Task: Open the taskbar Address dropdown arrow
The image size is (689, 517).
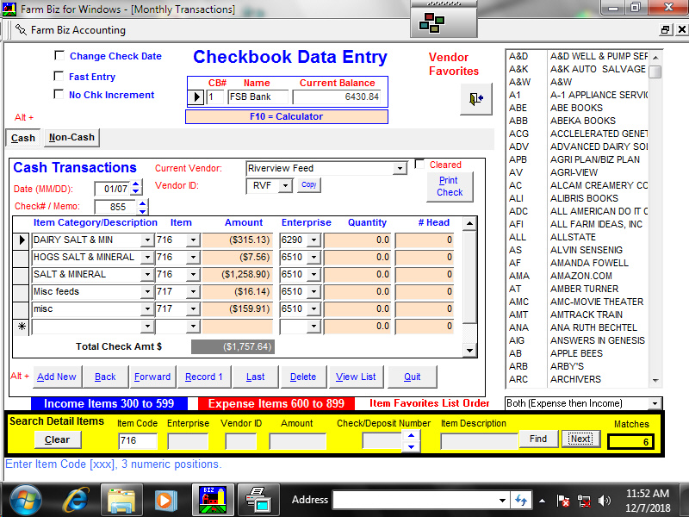Action: coord(502,501)
